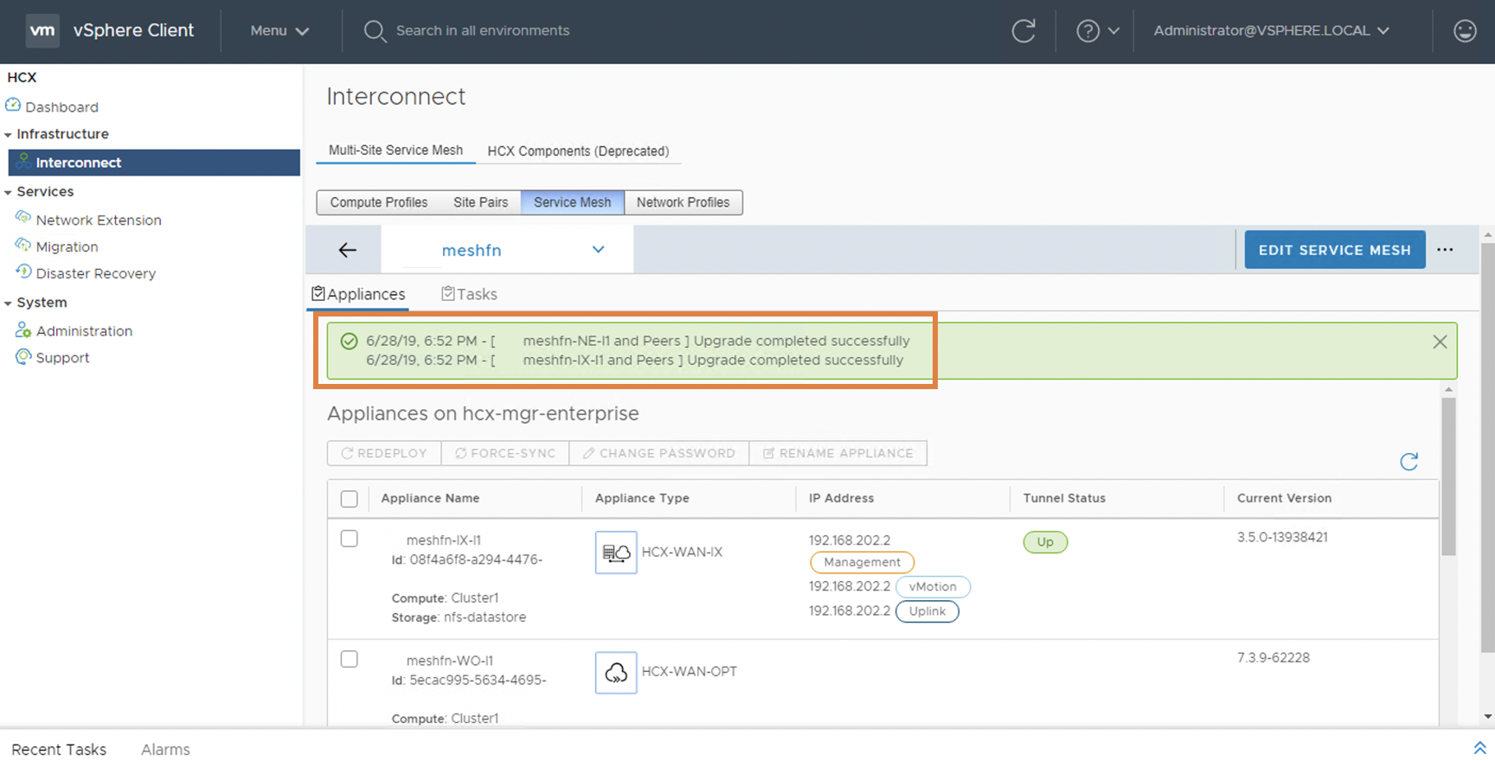The image size is (1495, 761).
Task: Click the Up tunnel status badge
Action: pyautogui.click(x=1045, y=542)
